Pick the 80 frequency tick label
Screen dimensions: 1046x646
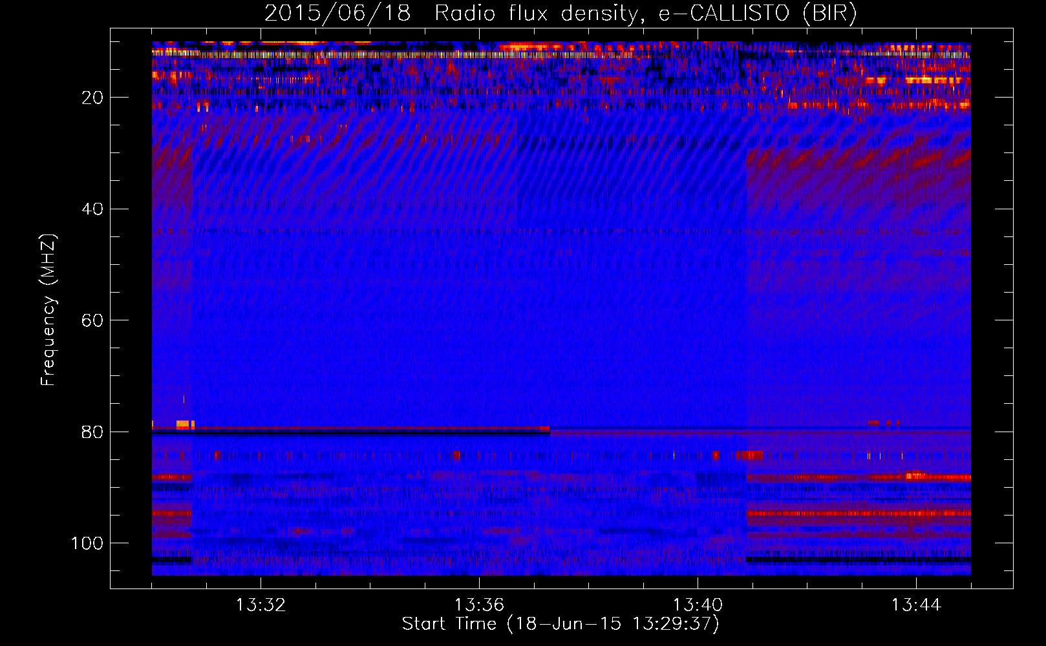pos(93,432)
